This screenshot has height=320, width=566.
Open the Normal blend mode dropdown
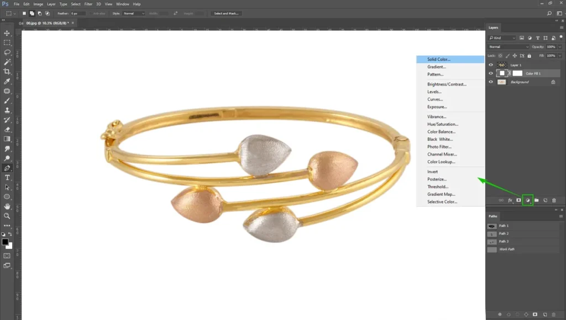click(x=509, y=47)
